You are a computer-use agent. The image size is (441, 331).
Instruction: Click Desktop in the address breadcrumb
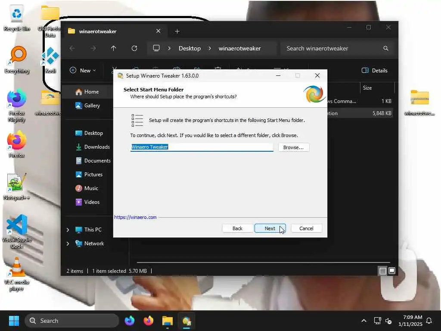click(x=189, y=48)
